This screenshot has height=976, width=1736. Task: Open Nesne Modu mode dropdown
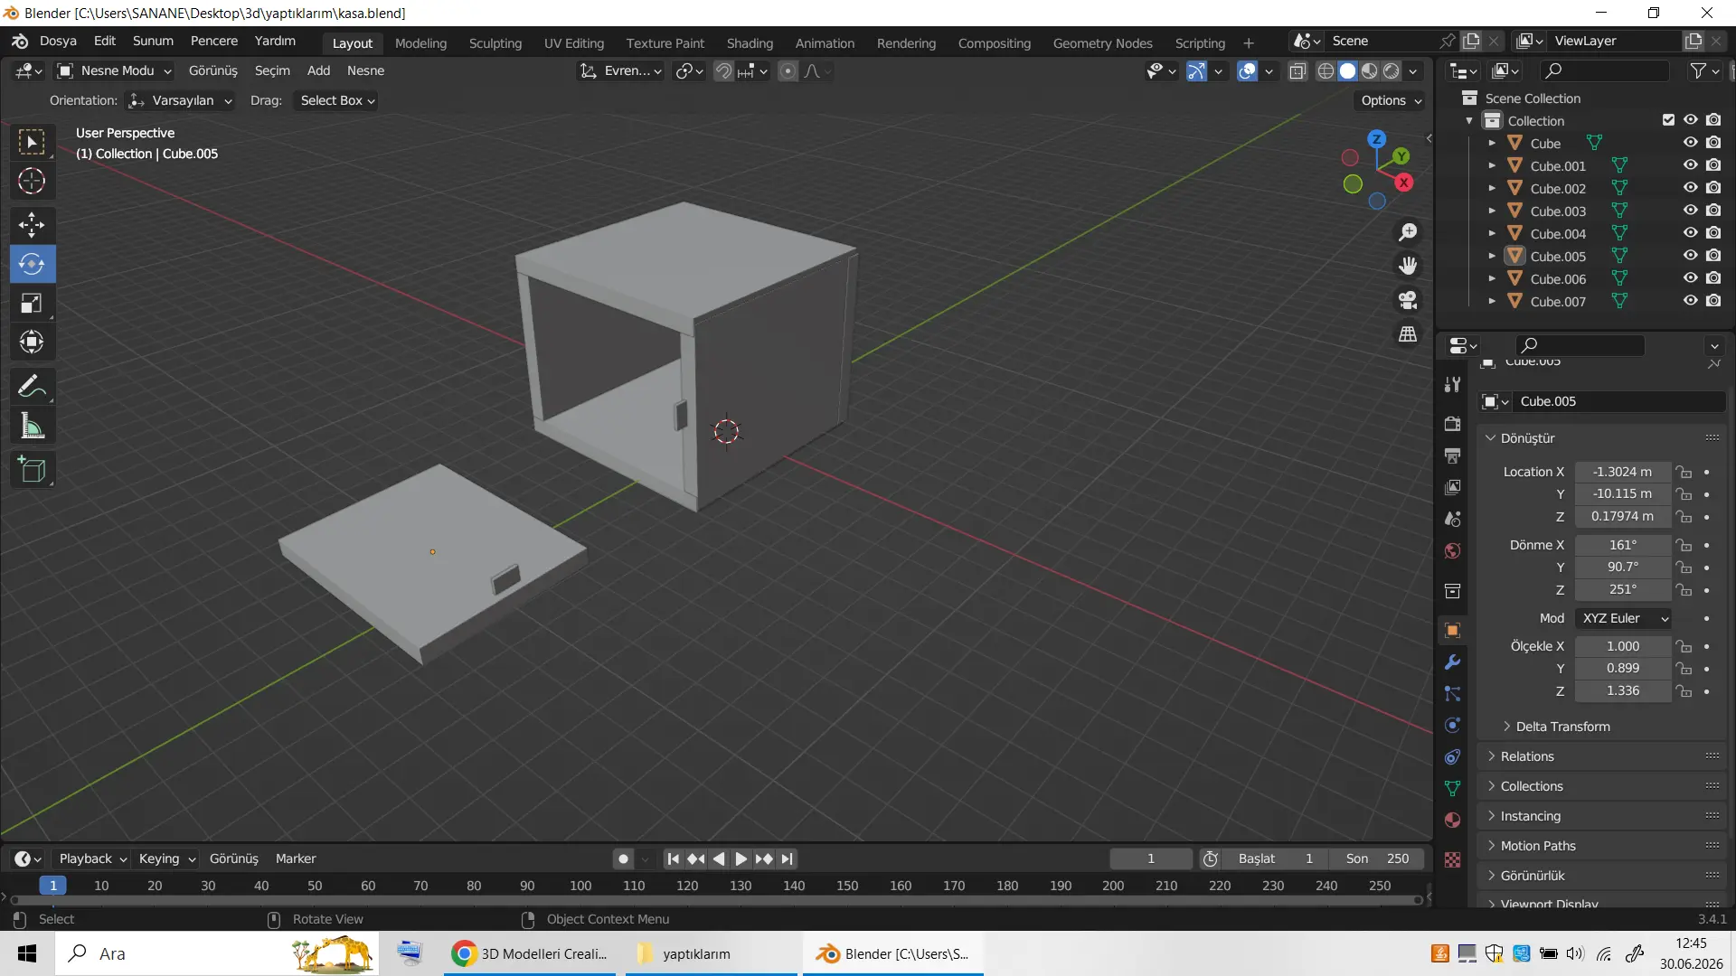pos(113,70)
